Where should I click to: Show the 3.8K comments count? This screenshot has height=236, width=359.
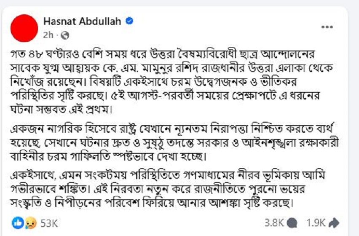pos(273,222)
